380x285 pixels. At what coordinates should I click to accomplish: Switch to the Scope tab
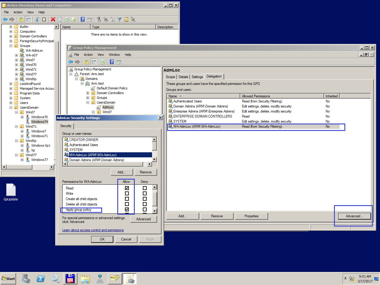click(x=170, y=77)
